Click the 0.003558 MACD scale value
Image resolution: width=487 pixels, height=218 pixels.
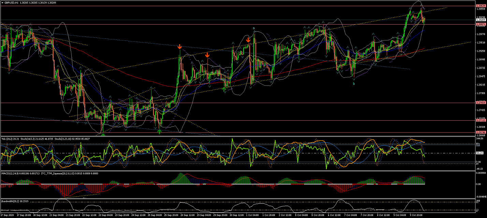(x=481, y=173)
